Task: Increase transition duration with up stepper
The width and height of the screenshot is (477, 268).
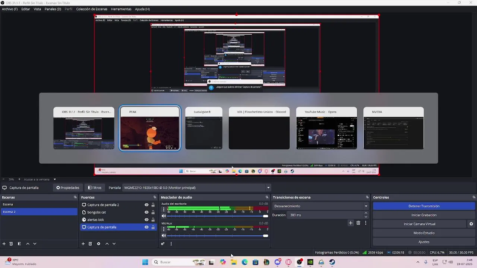Action: pos(366,213)
